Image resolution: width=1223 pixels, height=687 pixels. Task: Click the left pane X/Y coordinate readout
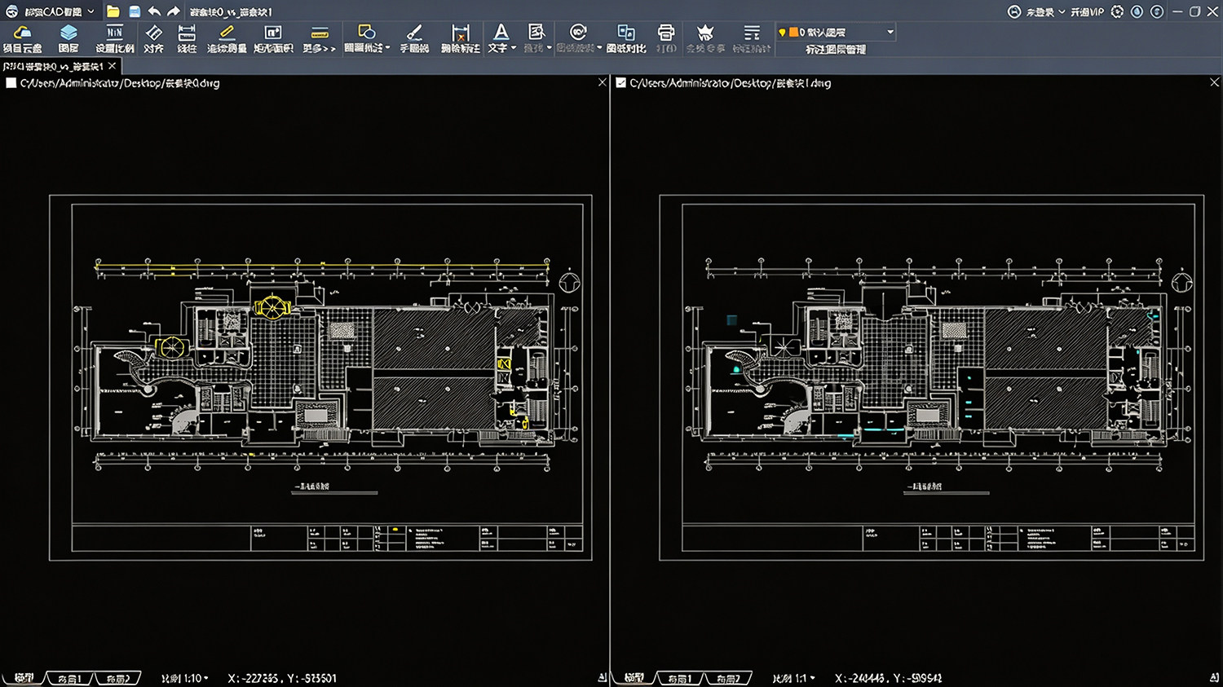coord(282,678)
